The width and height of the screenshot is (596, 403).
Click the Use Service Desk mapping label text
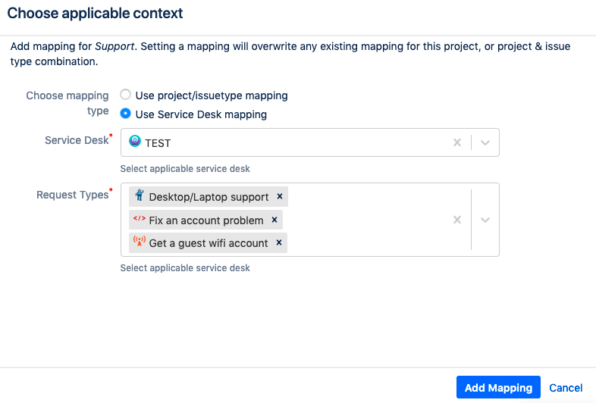(x=201, y=114)
